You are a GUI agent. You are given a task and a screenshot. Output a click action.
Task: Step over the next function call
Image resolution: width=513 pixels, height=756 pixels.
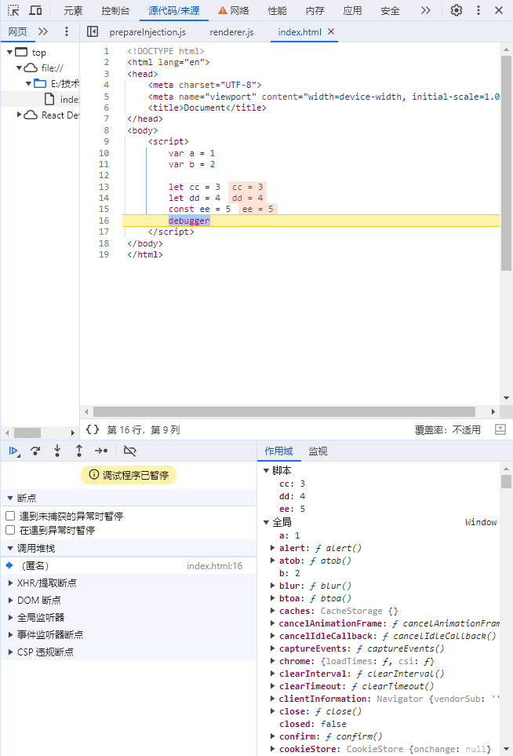(35, 451)
